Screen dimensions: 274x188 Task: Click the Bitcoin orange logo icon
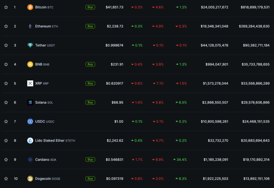(x=30, y=7)
